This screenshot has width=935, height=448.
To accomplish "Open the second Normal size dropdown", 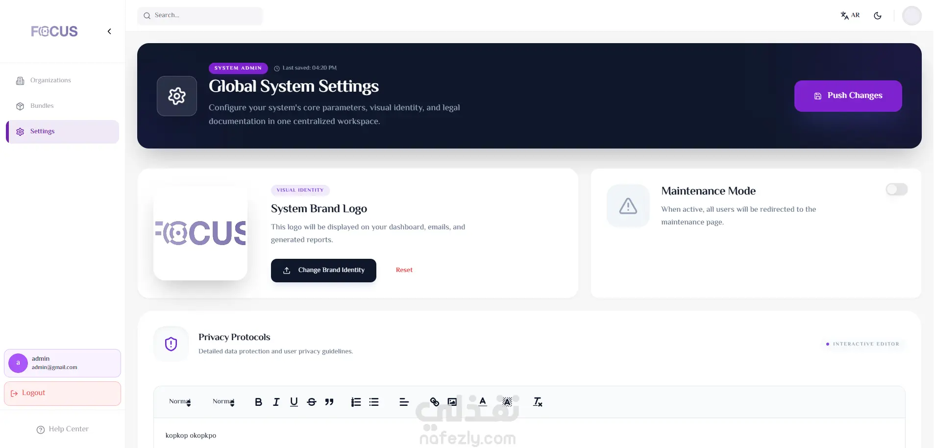I will pyautogui.click(x=223, y=402).
